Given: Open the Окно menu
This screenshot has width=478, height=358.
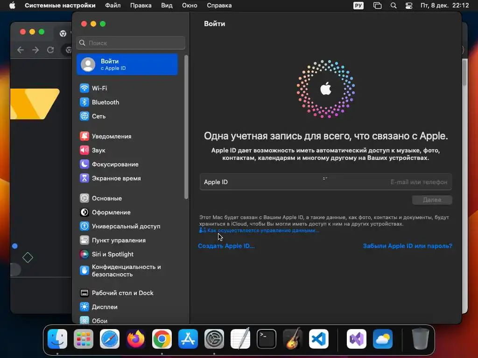Looking at the screenshot, I should 190,6.
